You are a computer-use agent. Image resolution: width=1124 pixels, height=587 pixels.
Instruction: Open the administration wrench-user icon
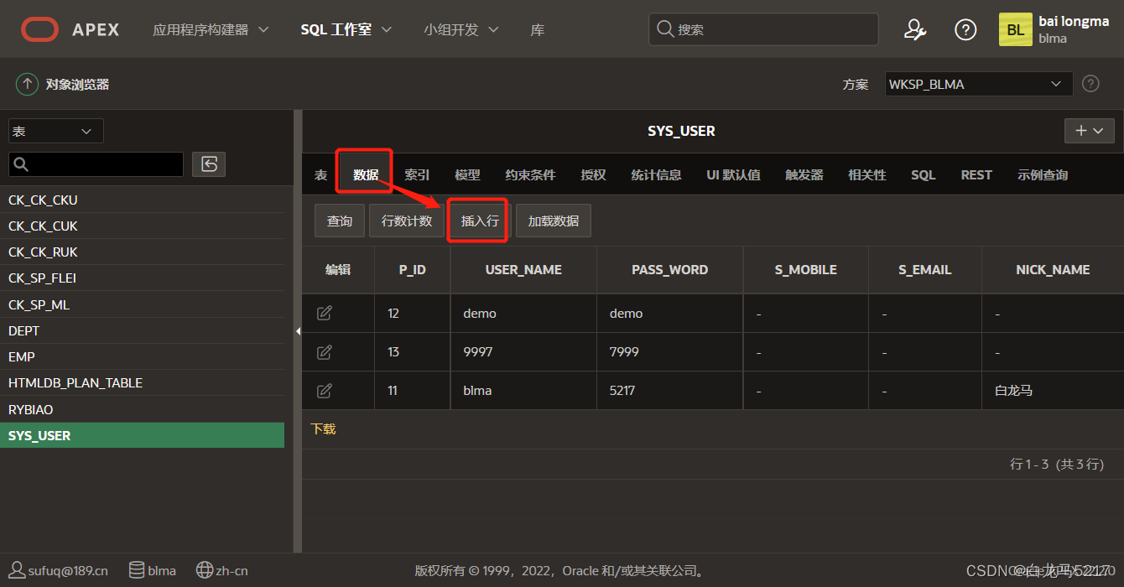coord(914,29)
